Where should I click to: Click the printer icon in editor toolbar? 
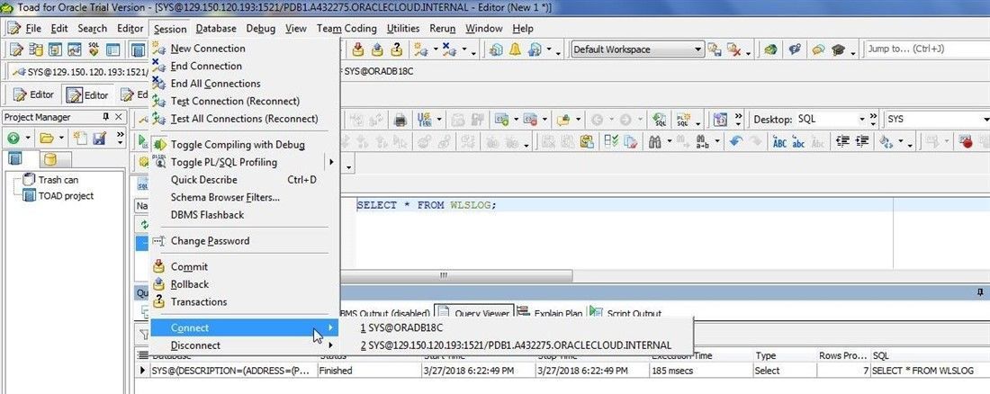pyautogui.click(x=400, y=120)
